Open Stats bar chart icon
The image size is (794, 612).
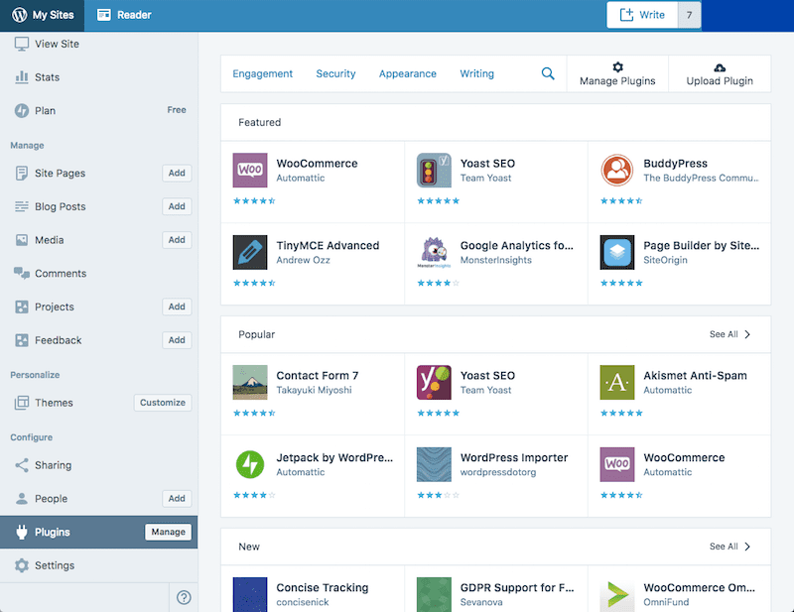point(22,77)
